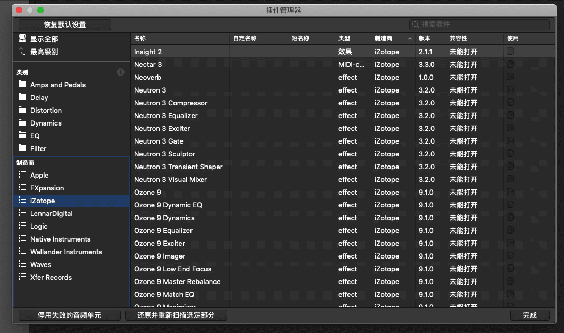The width and height of the screenshot is (564, 333).
Task: Select the Xfer Records list icon
Action: point(22,277)
